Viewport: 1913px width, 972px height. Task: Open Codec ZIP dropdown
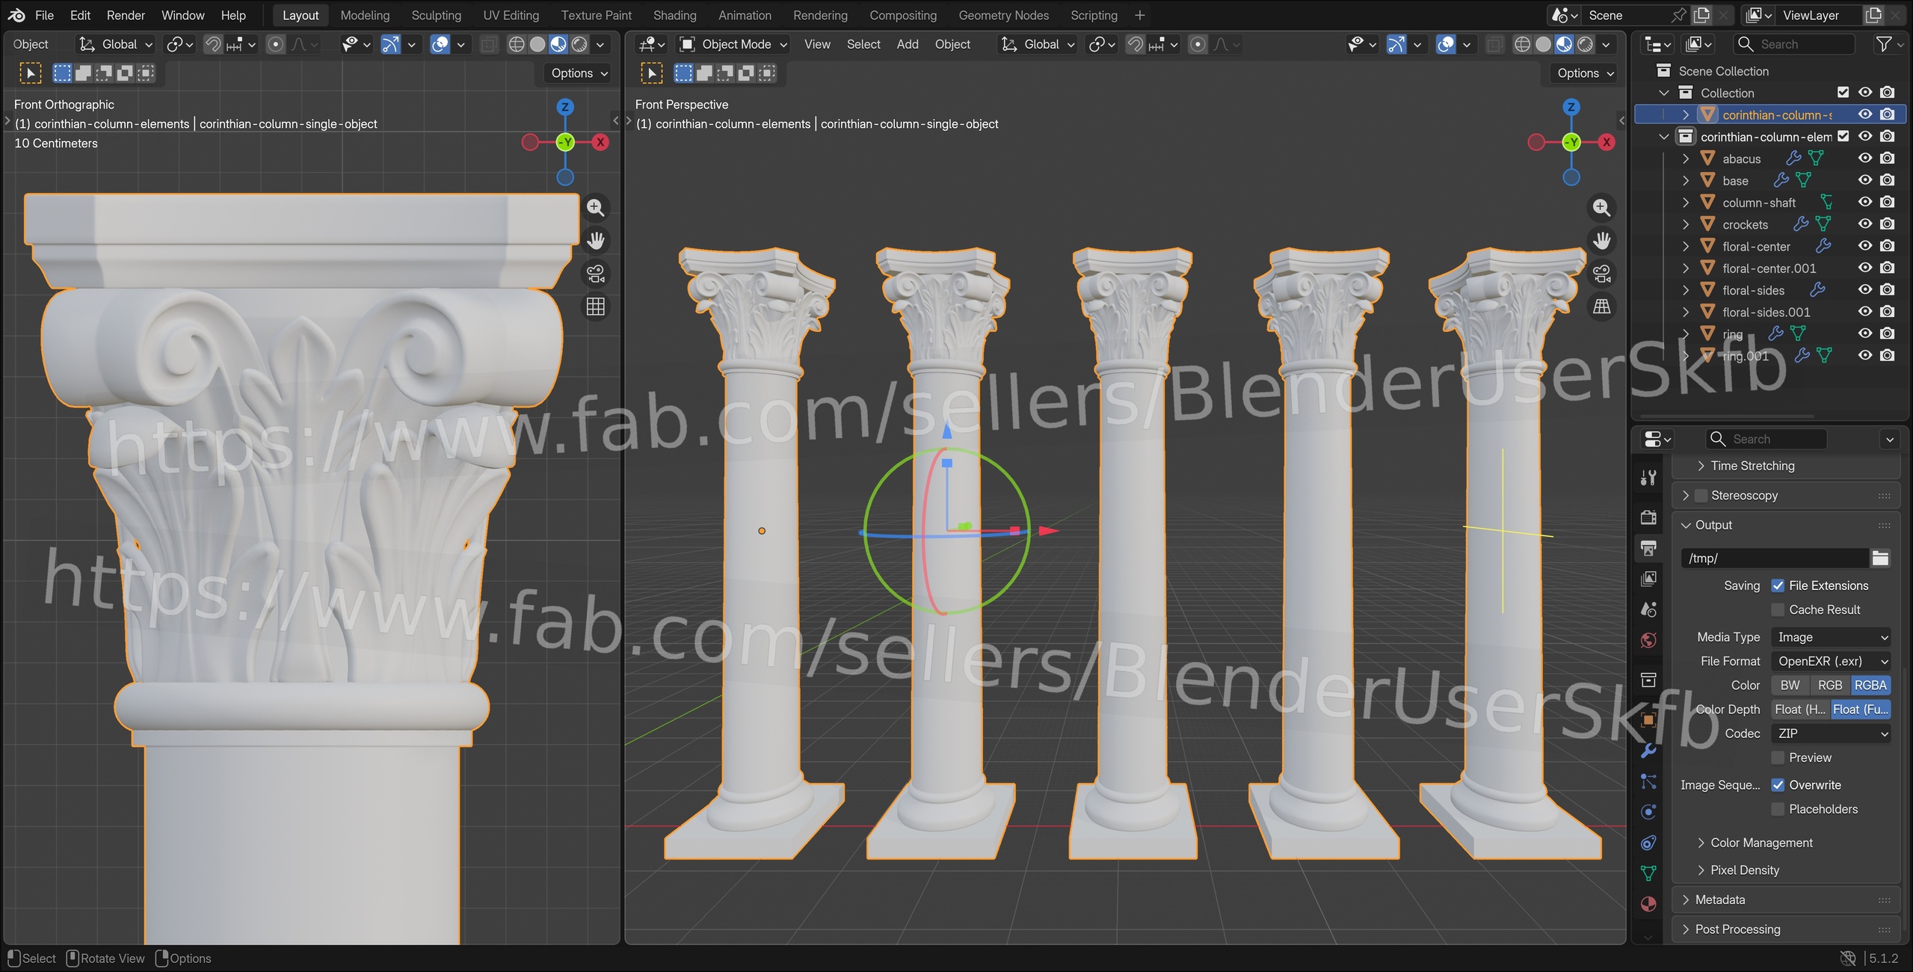coord(1831,733)
